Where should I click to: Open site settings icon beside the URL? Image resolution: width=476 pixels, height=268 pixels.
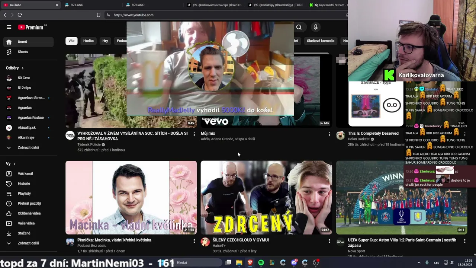[108, 15]
